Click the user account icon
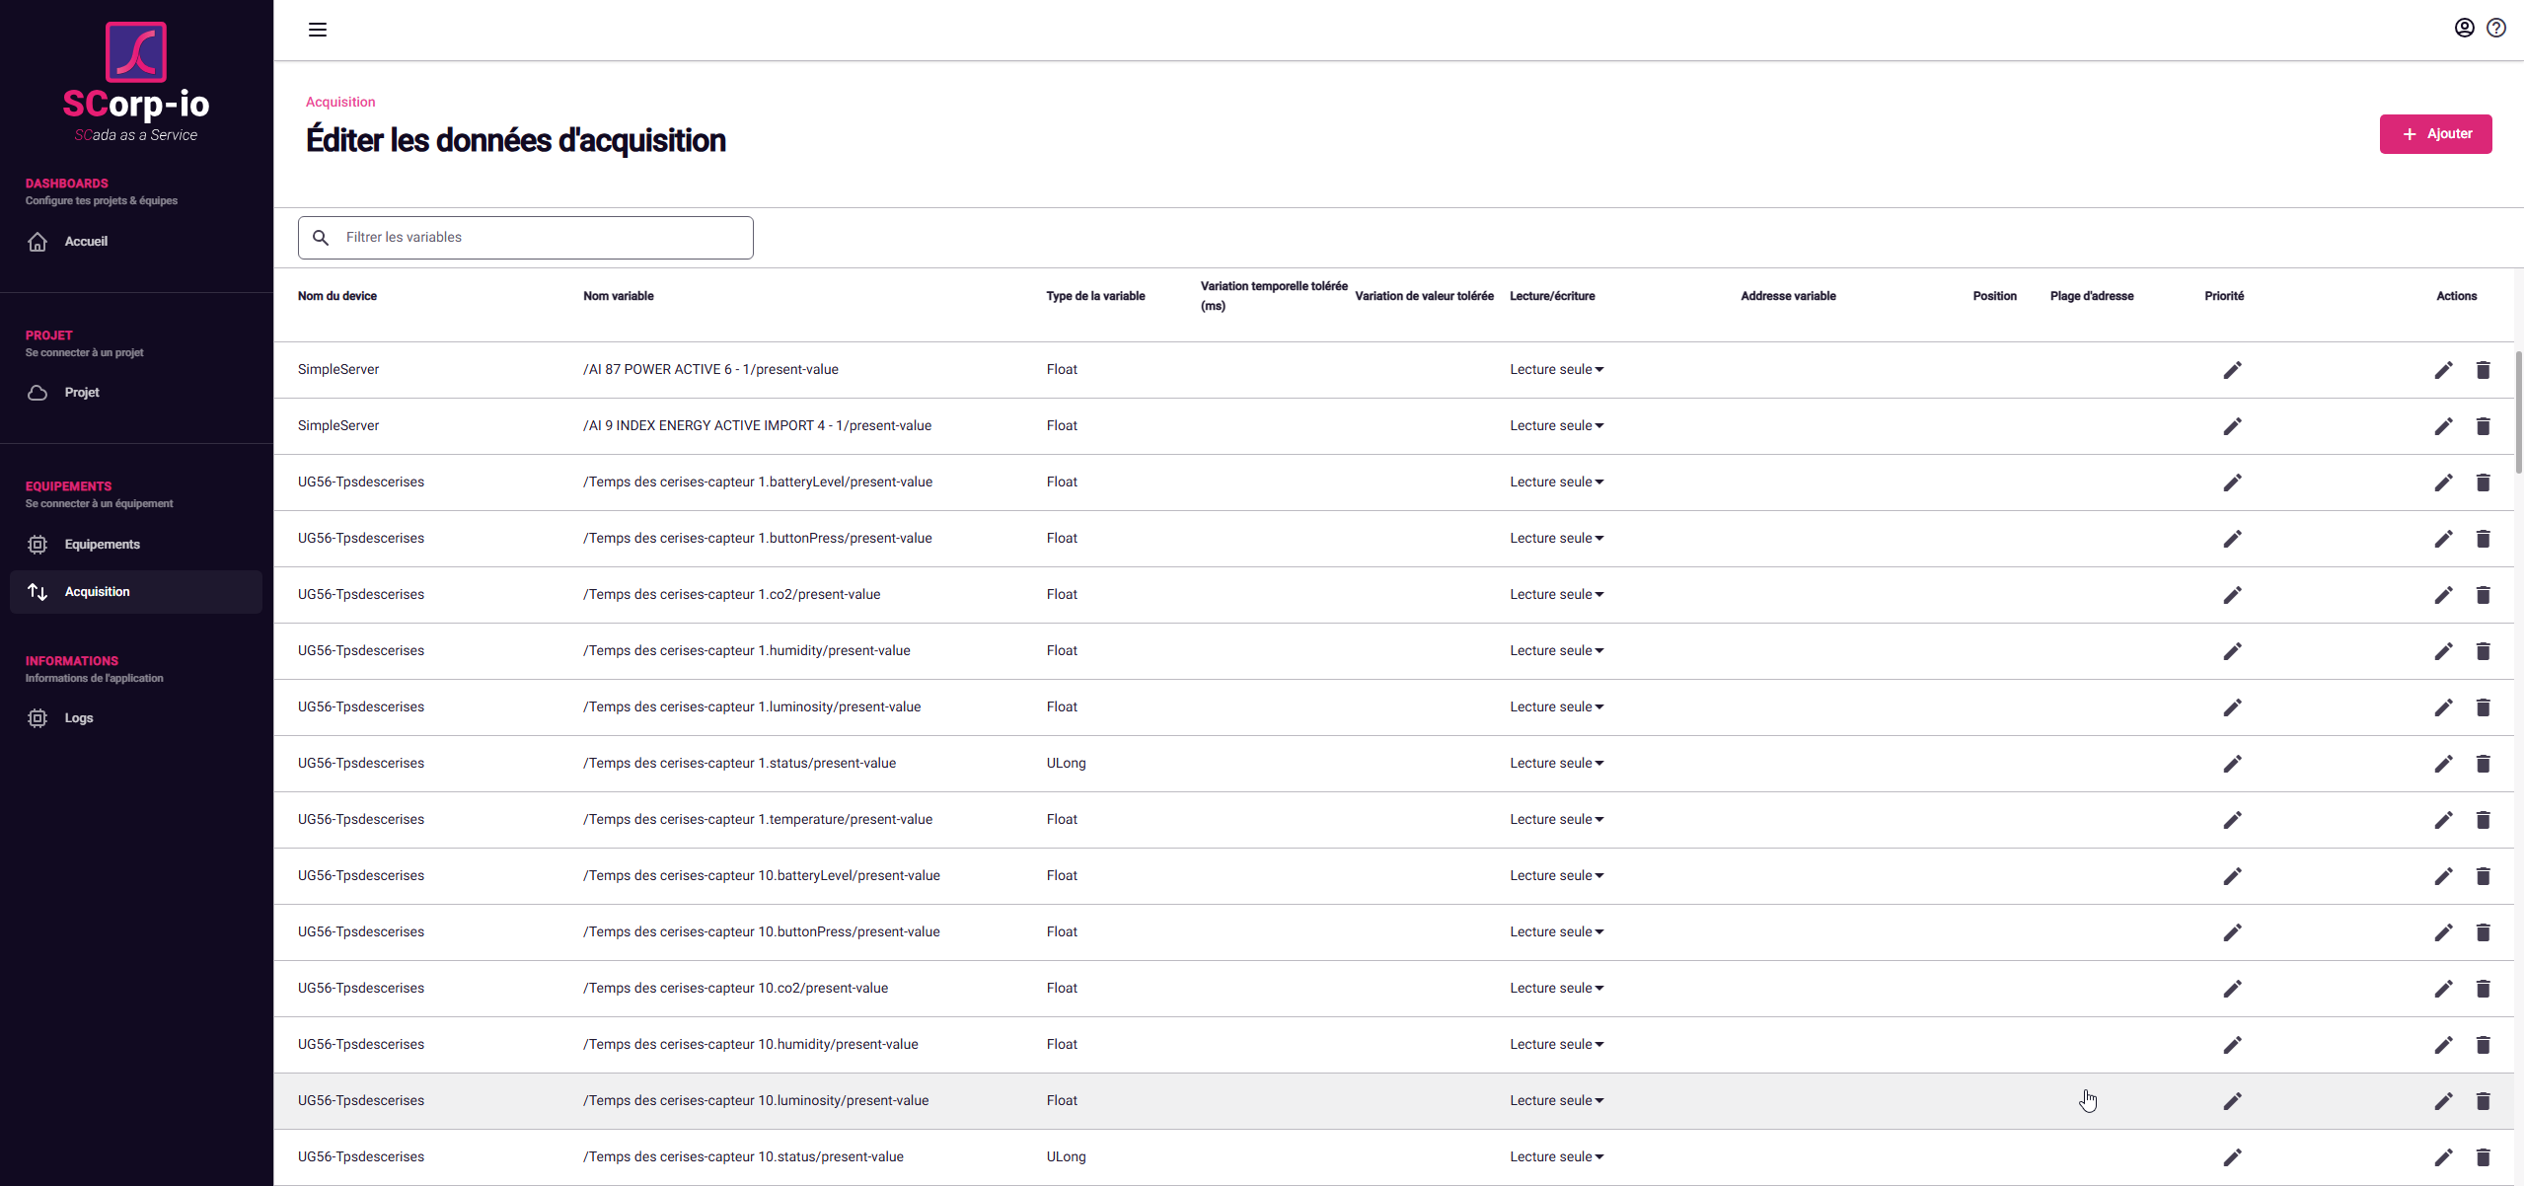 click(x=2464, y=28)
